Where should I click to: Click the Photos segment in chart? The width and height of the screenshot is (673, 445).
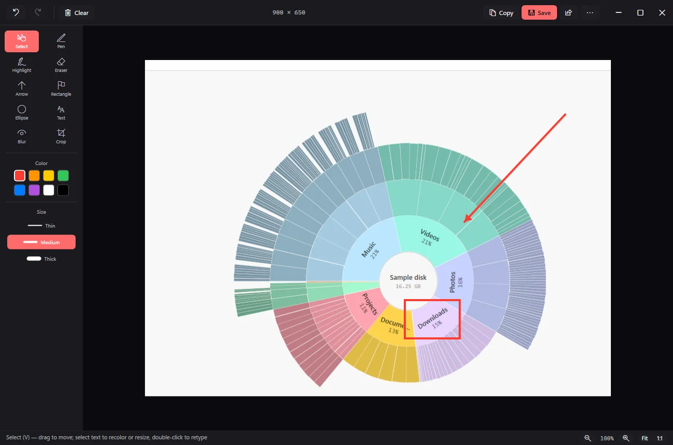pos(456,281)
